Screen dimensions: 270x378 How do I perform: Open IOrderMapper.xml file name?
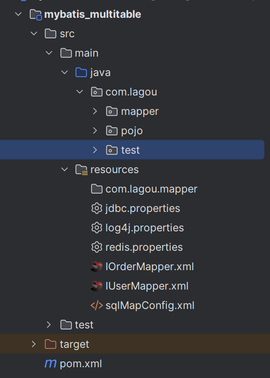(x=150, y=267)
